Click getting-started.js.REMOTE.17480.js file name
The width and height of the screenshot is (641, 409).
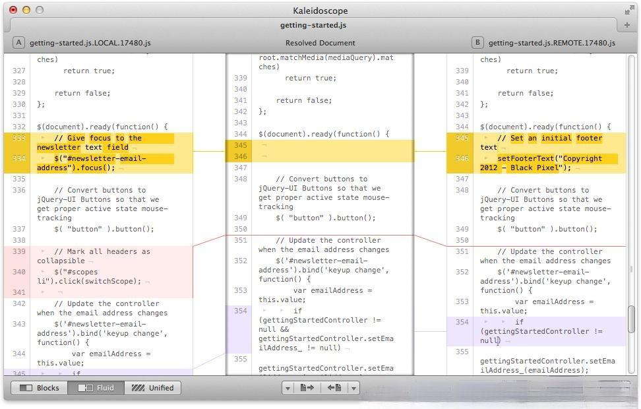[552, 43]
